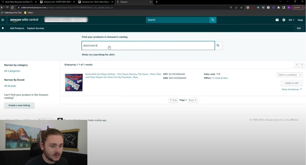
Task: Click the browser address bar URL
Action: (67, 7)
